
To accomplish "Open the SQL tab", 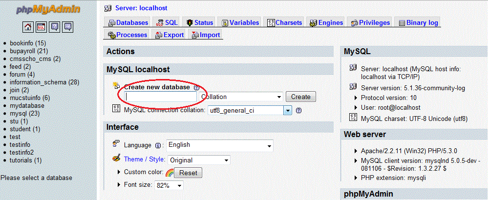I will (x=167, y=22).
